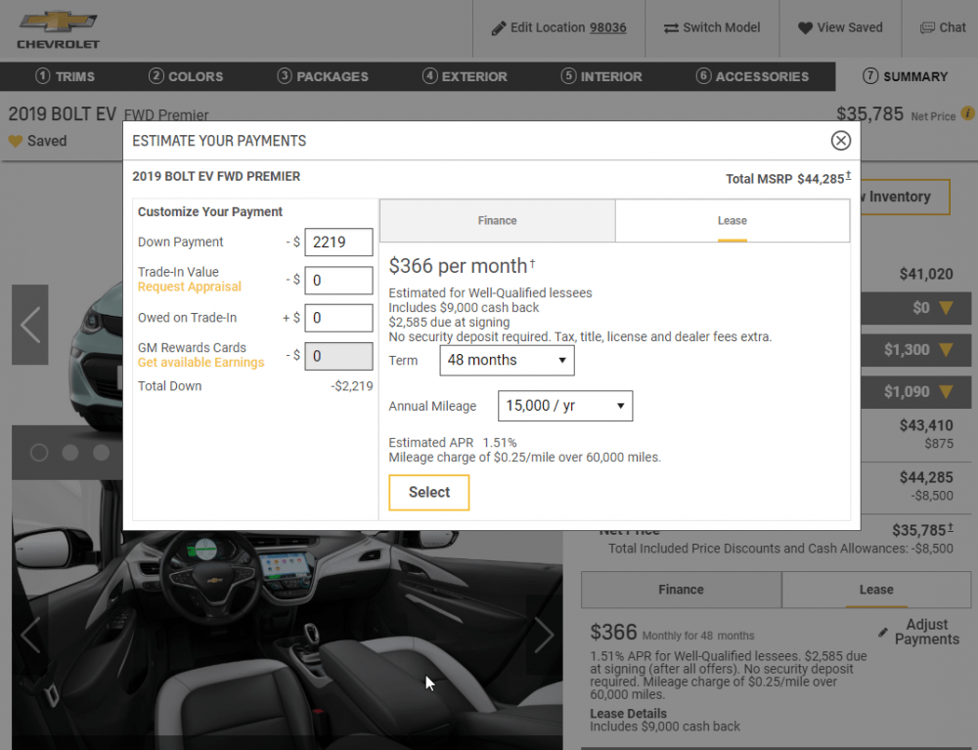Open the Term dropdown showing 48 months
This screenshot has width=978, height=750.
[507, 360]
